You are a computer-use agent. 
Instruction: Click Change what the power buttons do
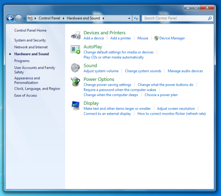(x=165, y=85)
